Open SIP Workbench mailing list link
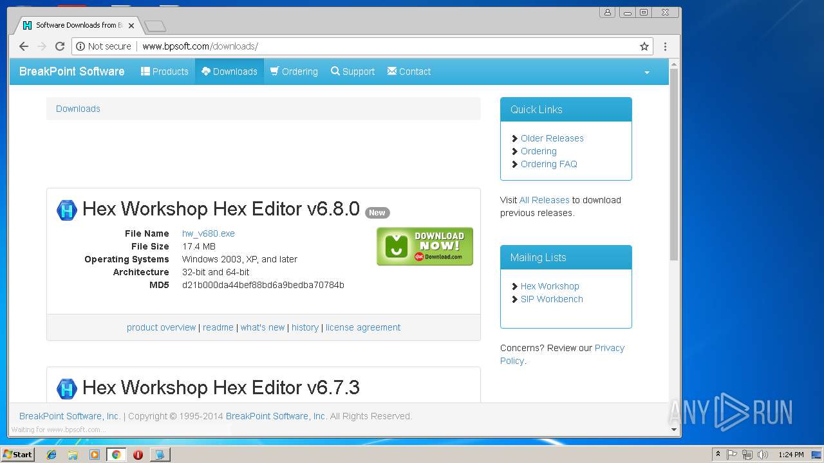 (x=552, y=299)
